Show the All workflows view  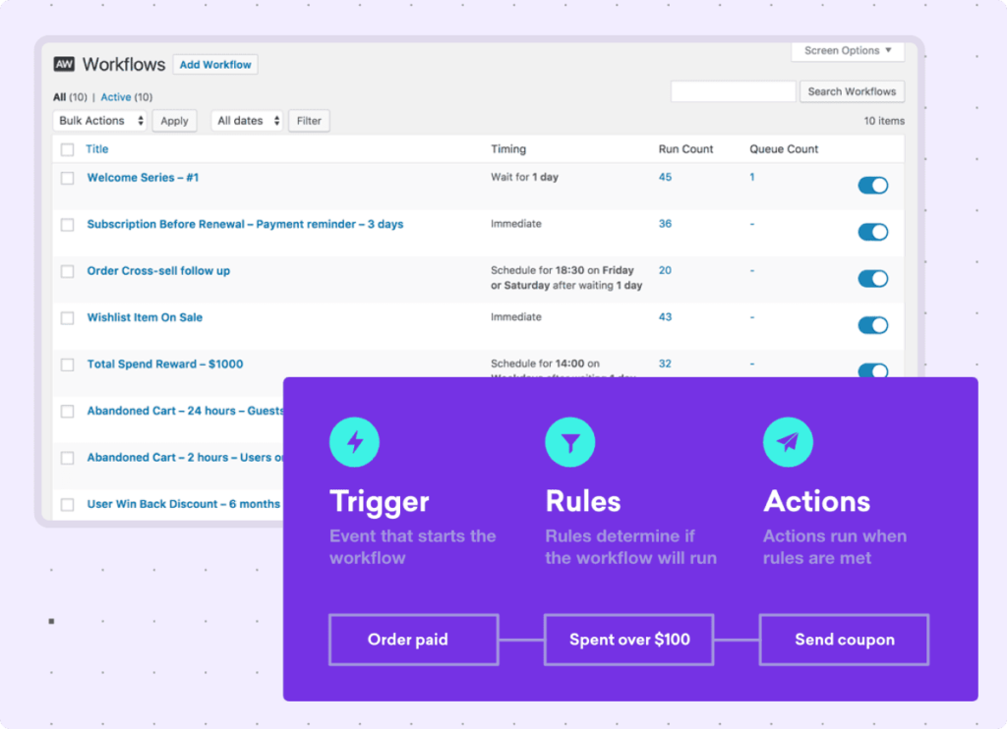coord(59,97)
